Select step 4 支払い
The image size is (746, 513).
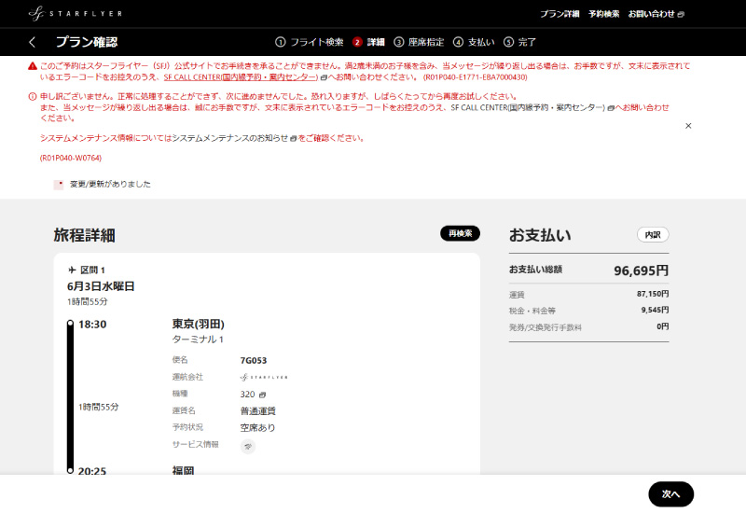[x=474, y=42]
